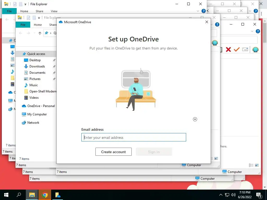Unpin Documents using its pin icon
Viewport: 267px width, 200px height.
[x=54, y=73]
